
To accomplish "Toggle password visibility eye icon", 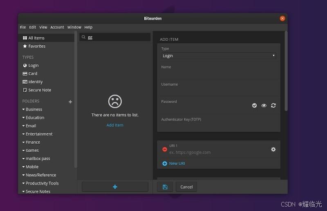I will [264, 106].
